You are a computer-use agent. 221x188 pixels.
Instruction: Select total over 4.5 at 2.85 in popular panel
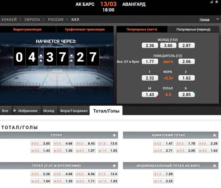point(186,95)
